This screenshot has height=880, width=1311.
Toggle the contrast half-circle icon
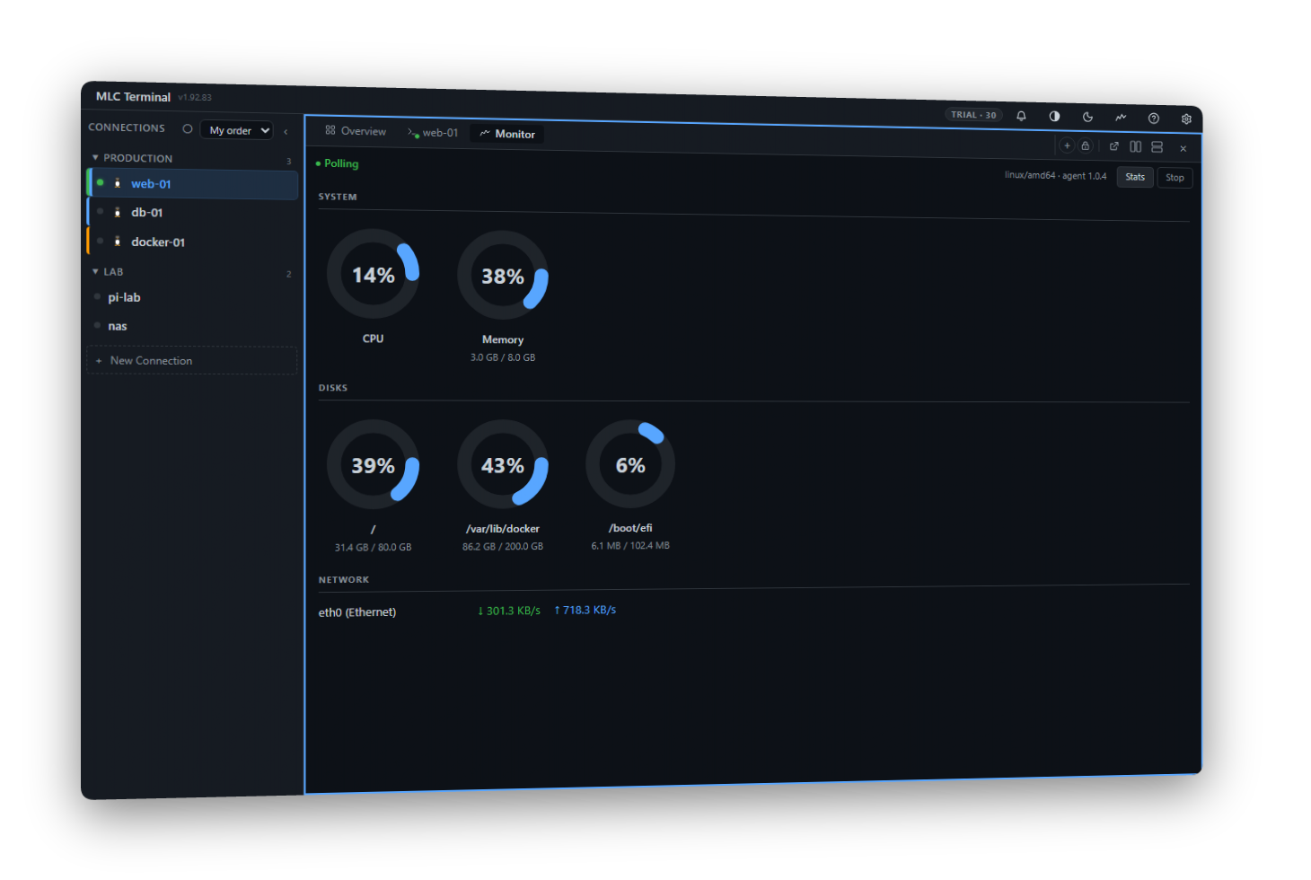1054,117
